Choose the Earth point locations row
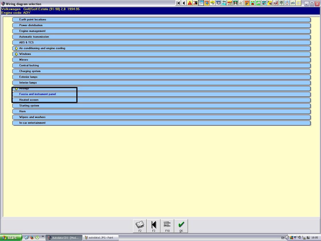This screenshot has height=241, width=321. click(x=33, y=20)
